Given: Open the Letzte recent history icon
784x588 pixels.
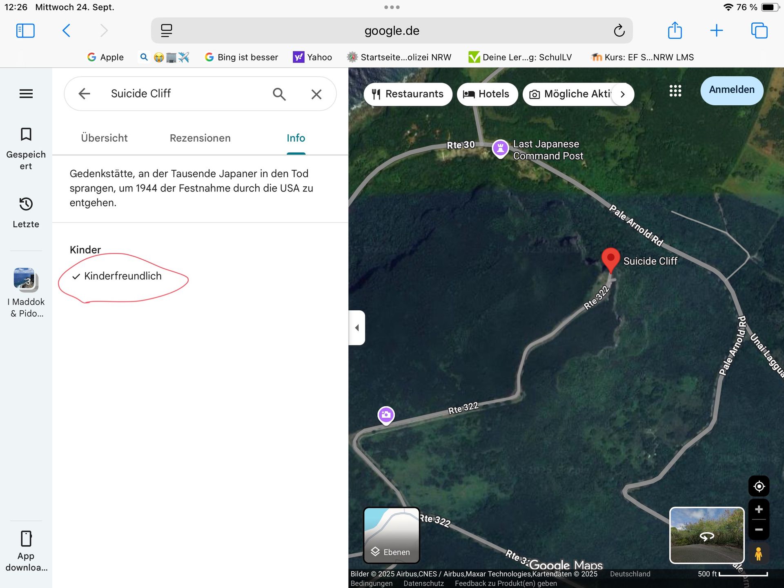Looking at the screenshot, I should point(26,204).
